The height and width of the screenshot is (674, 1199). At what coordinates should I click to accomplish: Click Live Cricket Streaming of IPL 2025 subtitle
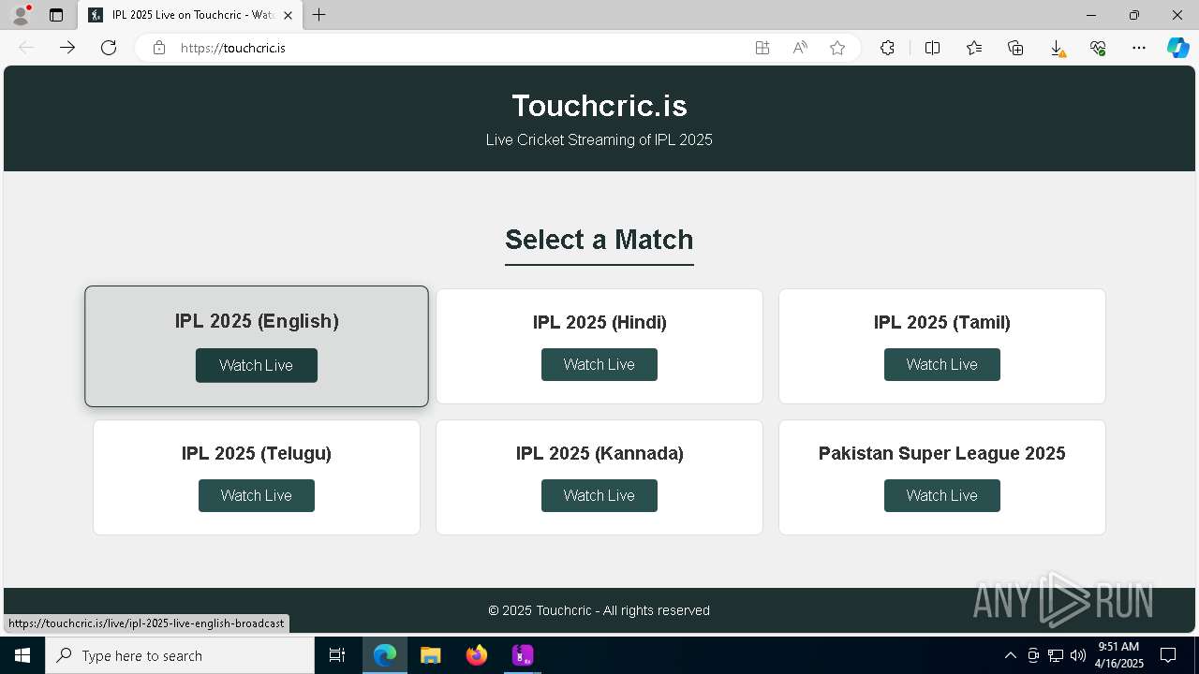(x=599, y=139)
